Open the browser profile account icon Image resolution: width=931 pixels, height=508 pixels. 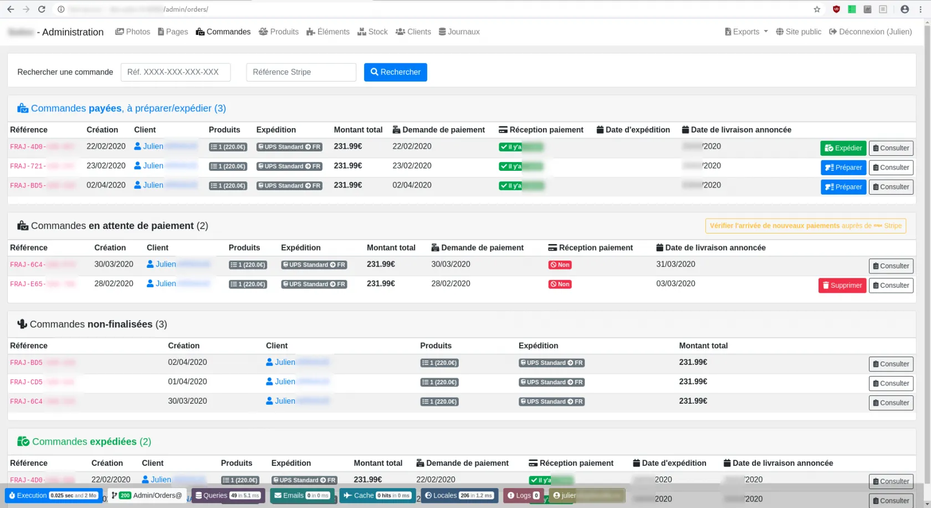pyautogui.click(x=904, y=9)
